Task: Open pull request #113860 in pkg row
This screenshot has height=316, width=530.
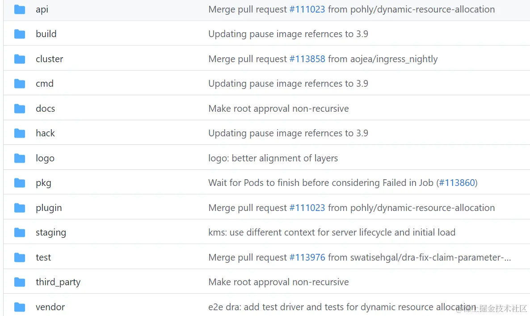Action: point(457,183)
